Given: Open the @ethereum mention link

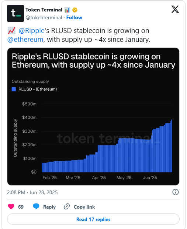Looking at the screenshot, I should pyautogui.click(x=25, y=40).
